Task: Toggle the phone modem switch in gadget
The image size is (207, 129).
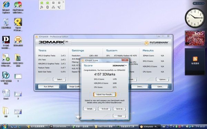Action: pyautogui.click(x=59, y=3)
